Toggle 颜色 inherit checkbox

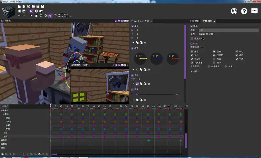[x=237, y=55]
